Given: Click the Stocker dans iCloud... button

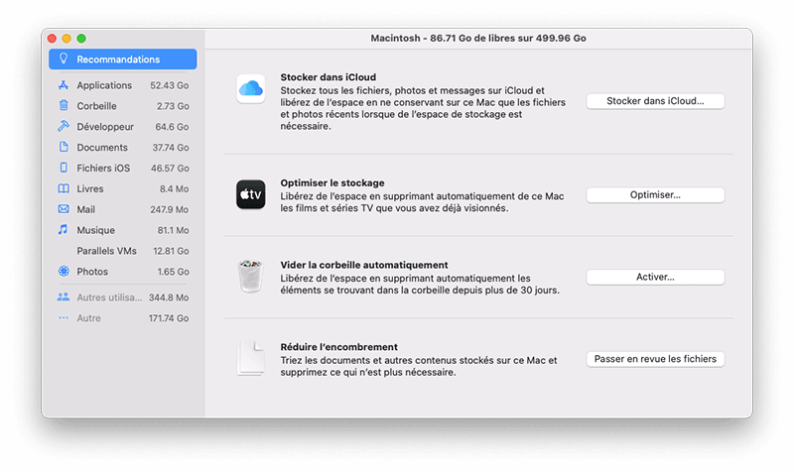Looking at the screenshot, I should point(655,101).
